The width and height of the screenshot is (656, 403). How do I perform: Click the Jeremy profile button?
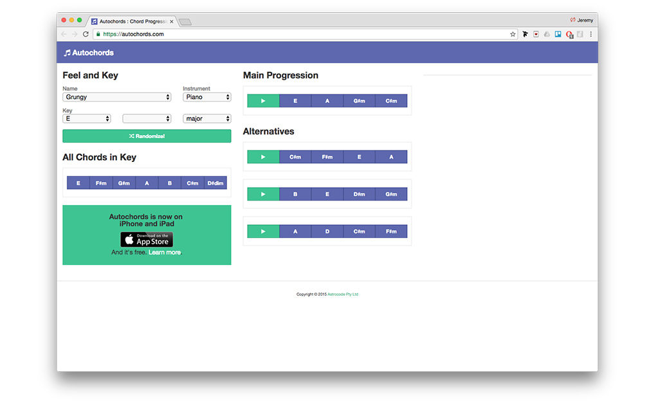[x=581, y=20]
